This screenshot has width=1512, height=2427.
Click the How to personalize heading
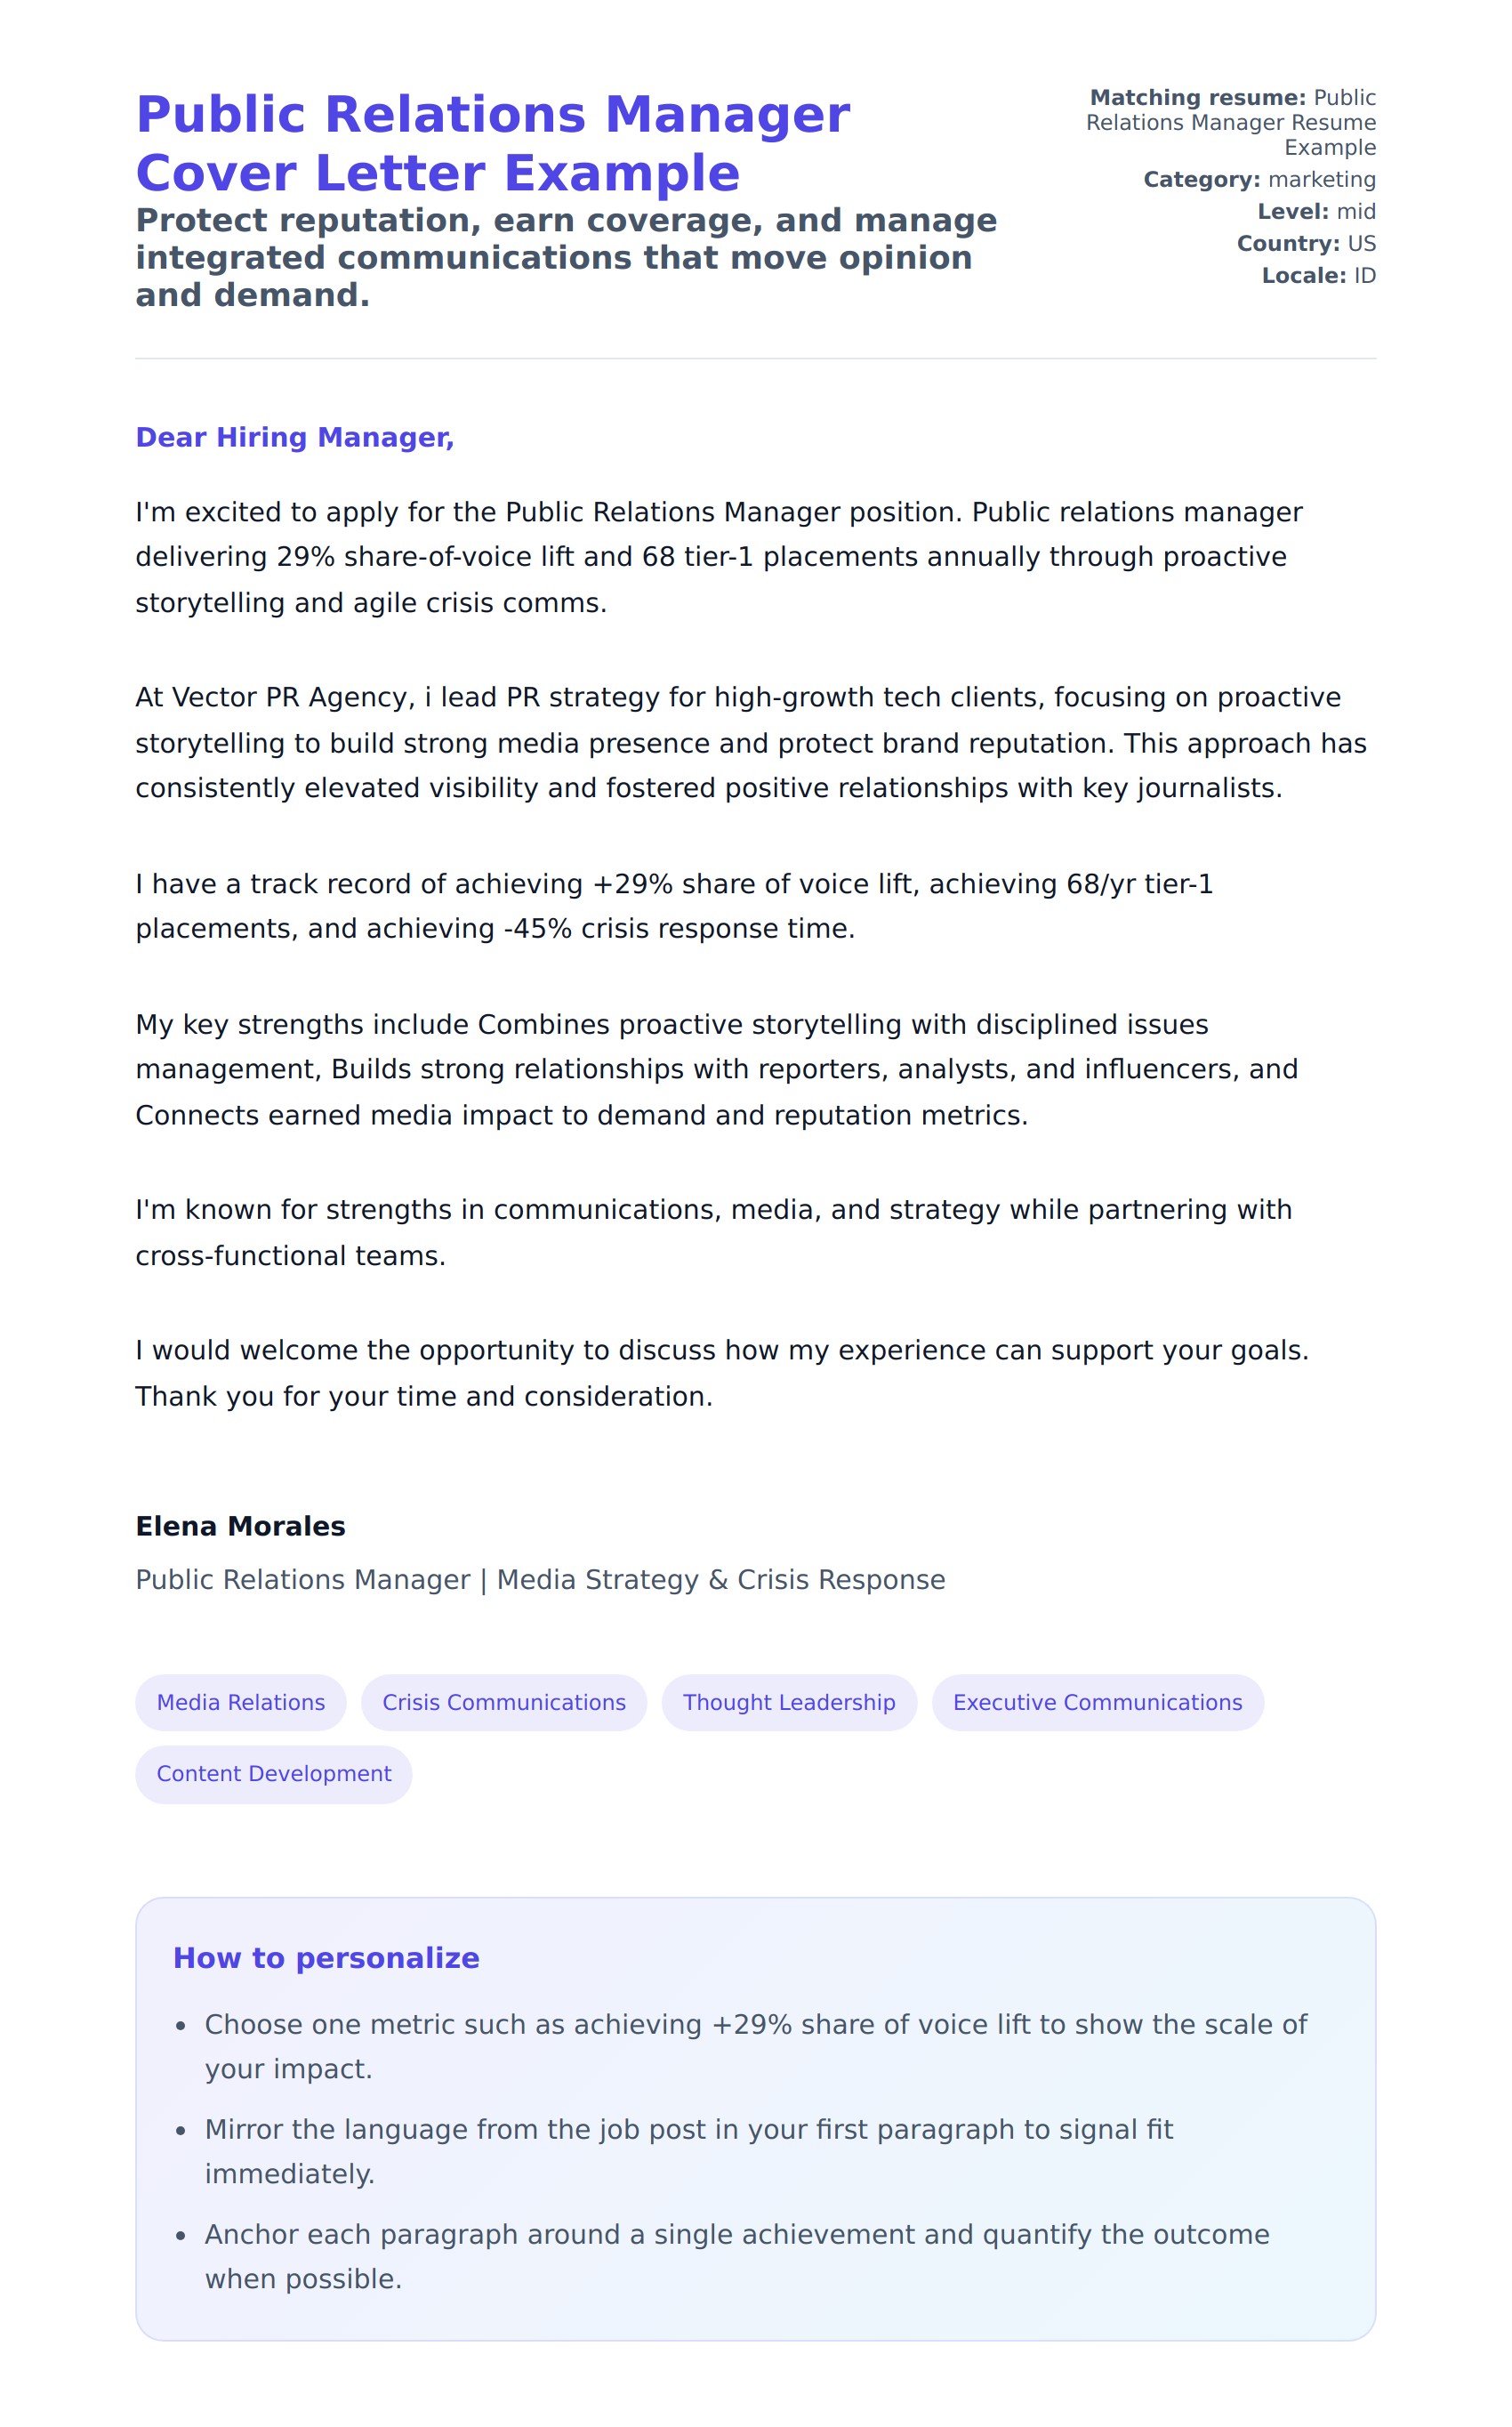point(326,1958)
